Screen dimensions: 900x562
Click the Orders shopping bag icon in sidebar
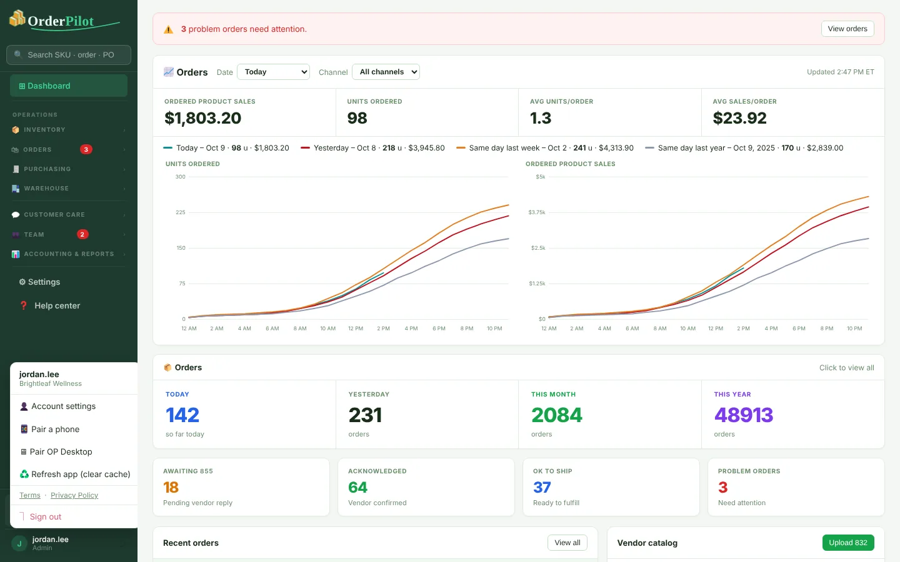(16, 150)
